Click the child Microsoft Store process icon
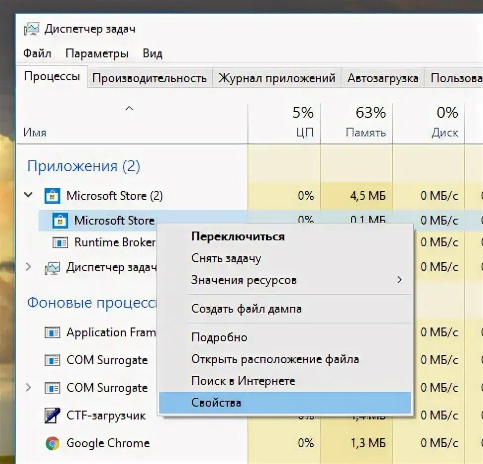483x464 pixels. (x=60, y=221)
